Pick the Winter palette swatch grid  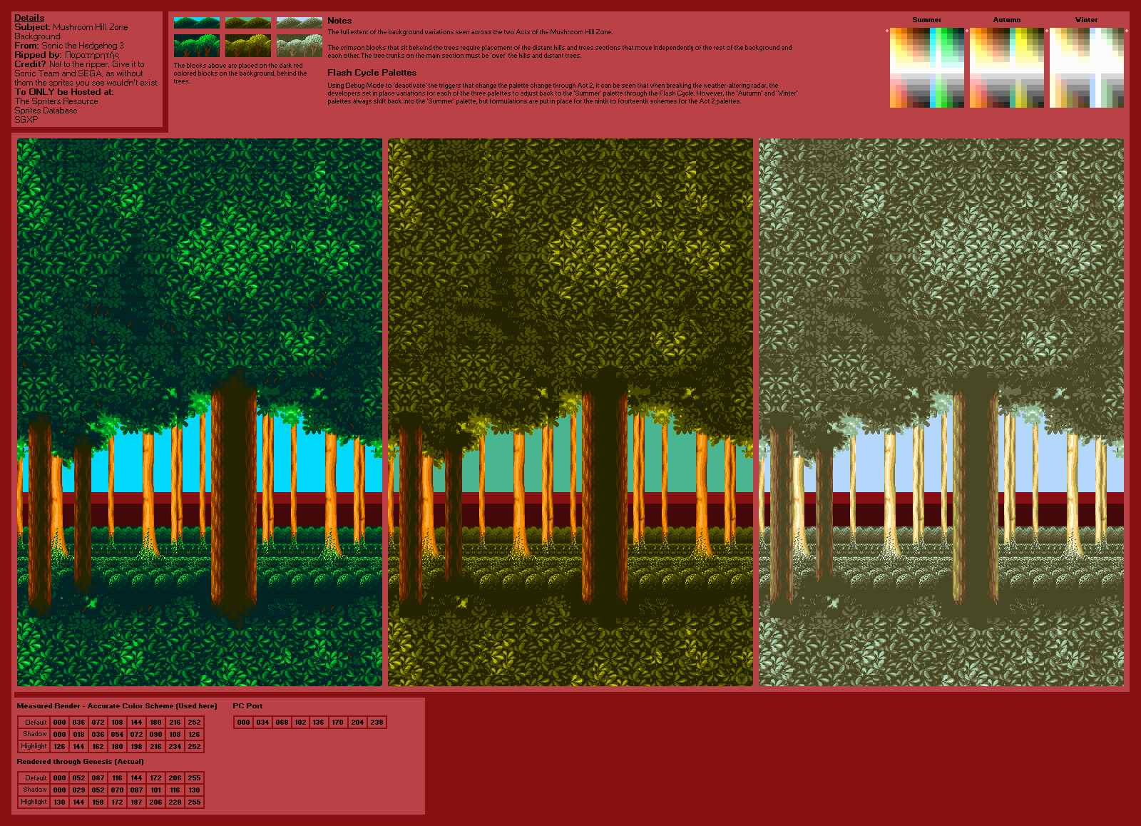(1087, 68)
